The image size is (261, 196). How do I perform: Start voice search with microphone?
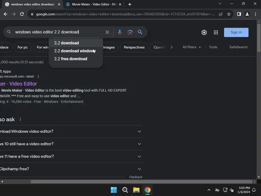click(120, 32)
